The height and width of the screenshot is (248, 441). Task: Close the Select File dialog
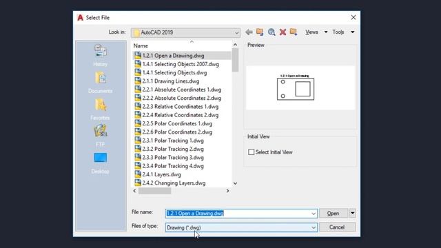[353, 17]
